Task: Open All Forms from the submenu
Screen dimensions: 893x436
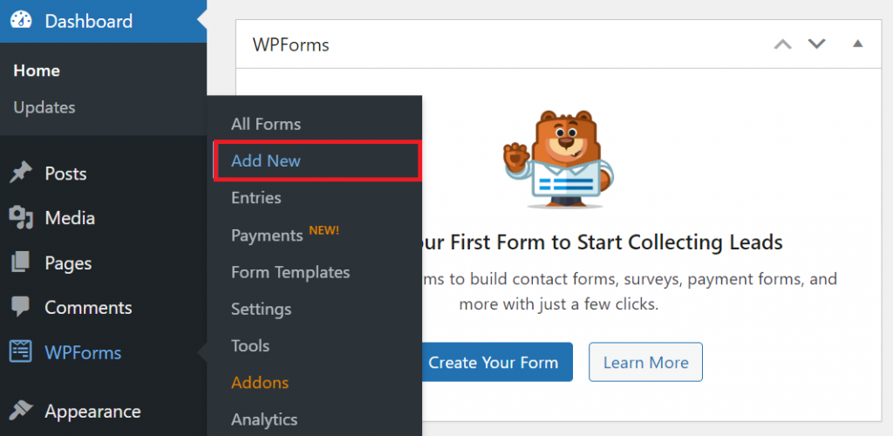Action: pos(266,124)
